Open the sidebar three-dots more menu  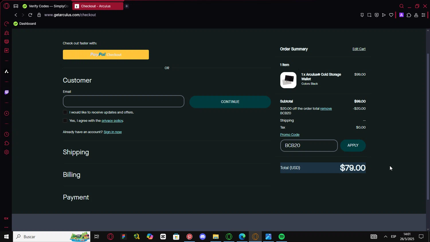[6, 227]
